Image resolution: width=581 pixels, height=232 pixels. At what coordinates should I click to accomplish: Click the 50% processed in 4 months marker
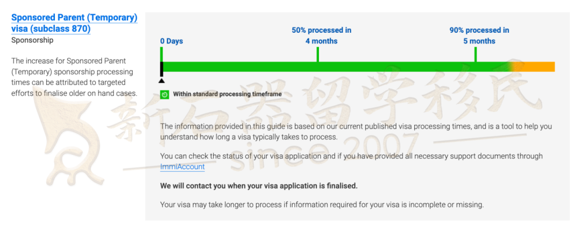click(x=321, y=35)
